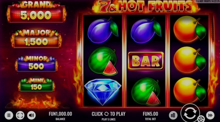Click the Grand 5,000 jackpot banner
The width and height of the screenshot is (220, 122).
37,12
